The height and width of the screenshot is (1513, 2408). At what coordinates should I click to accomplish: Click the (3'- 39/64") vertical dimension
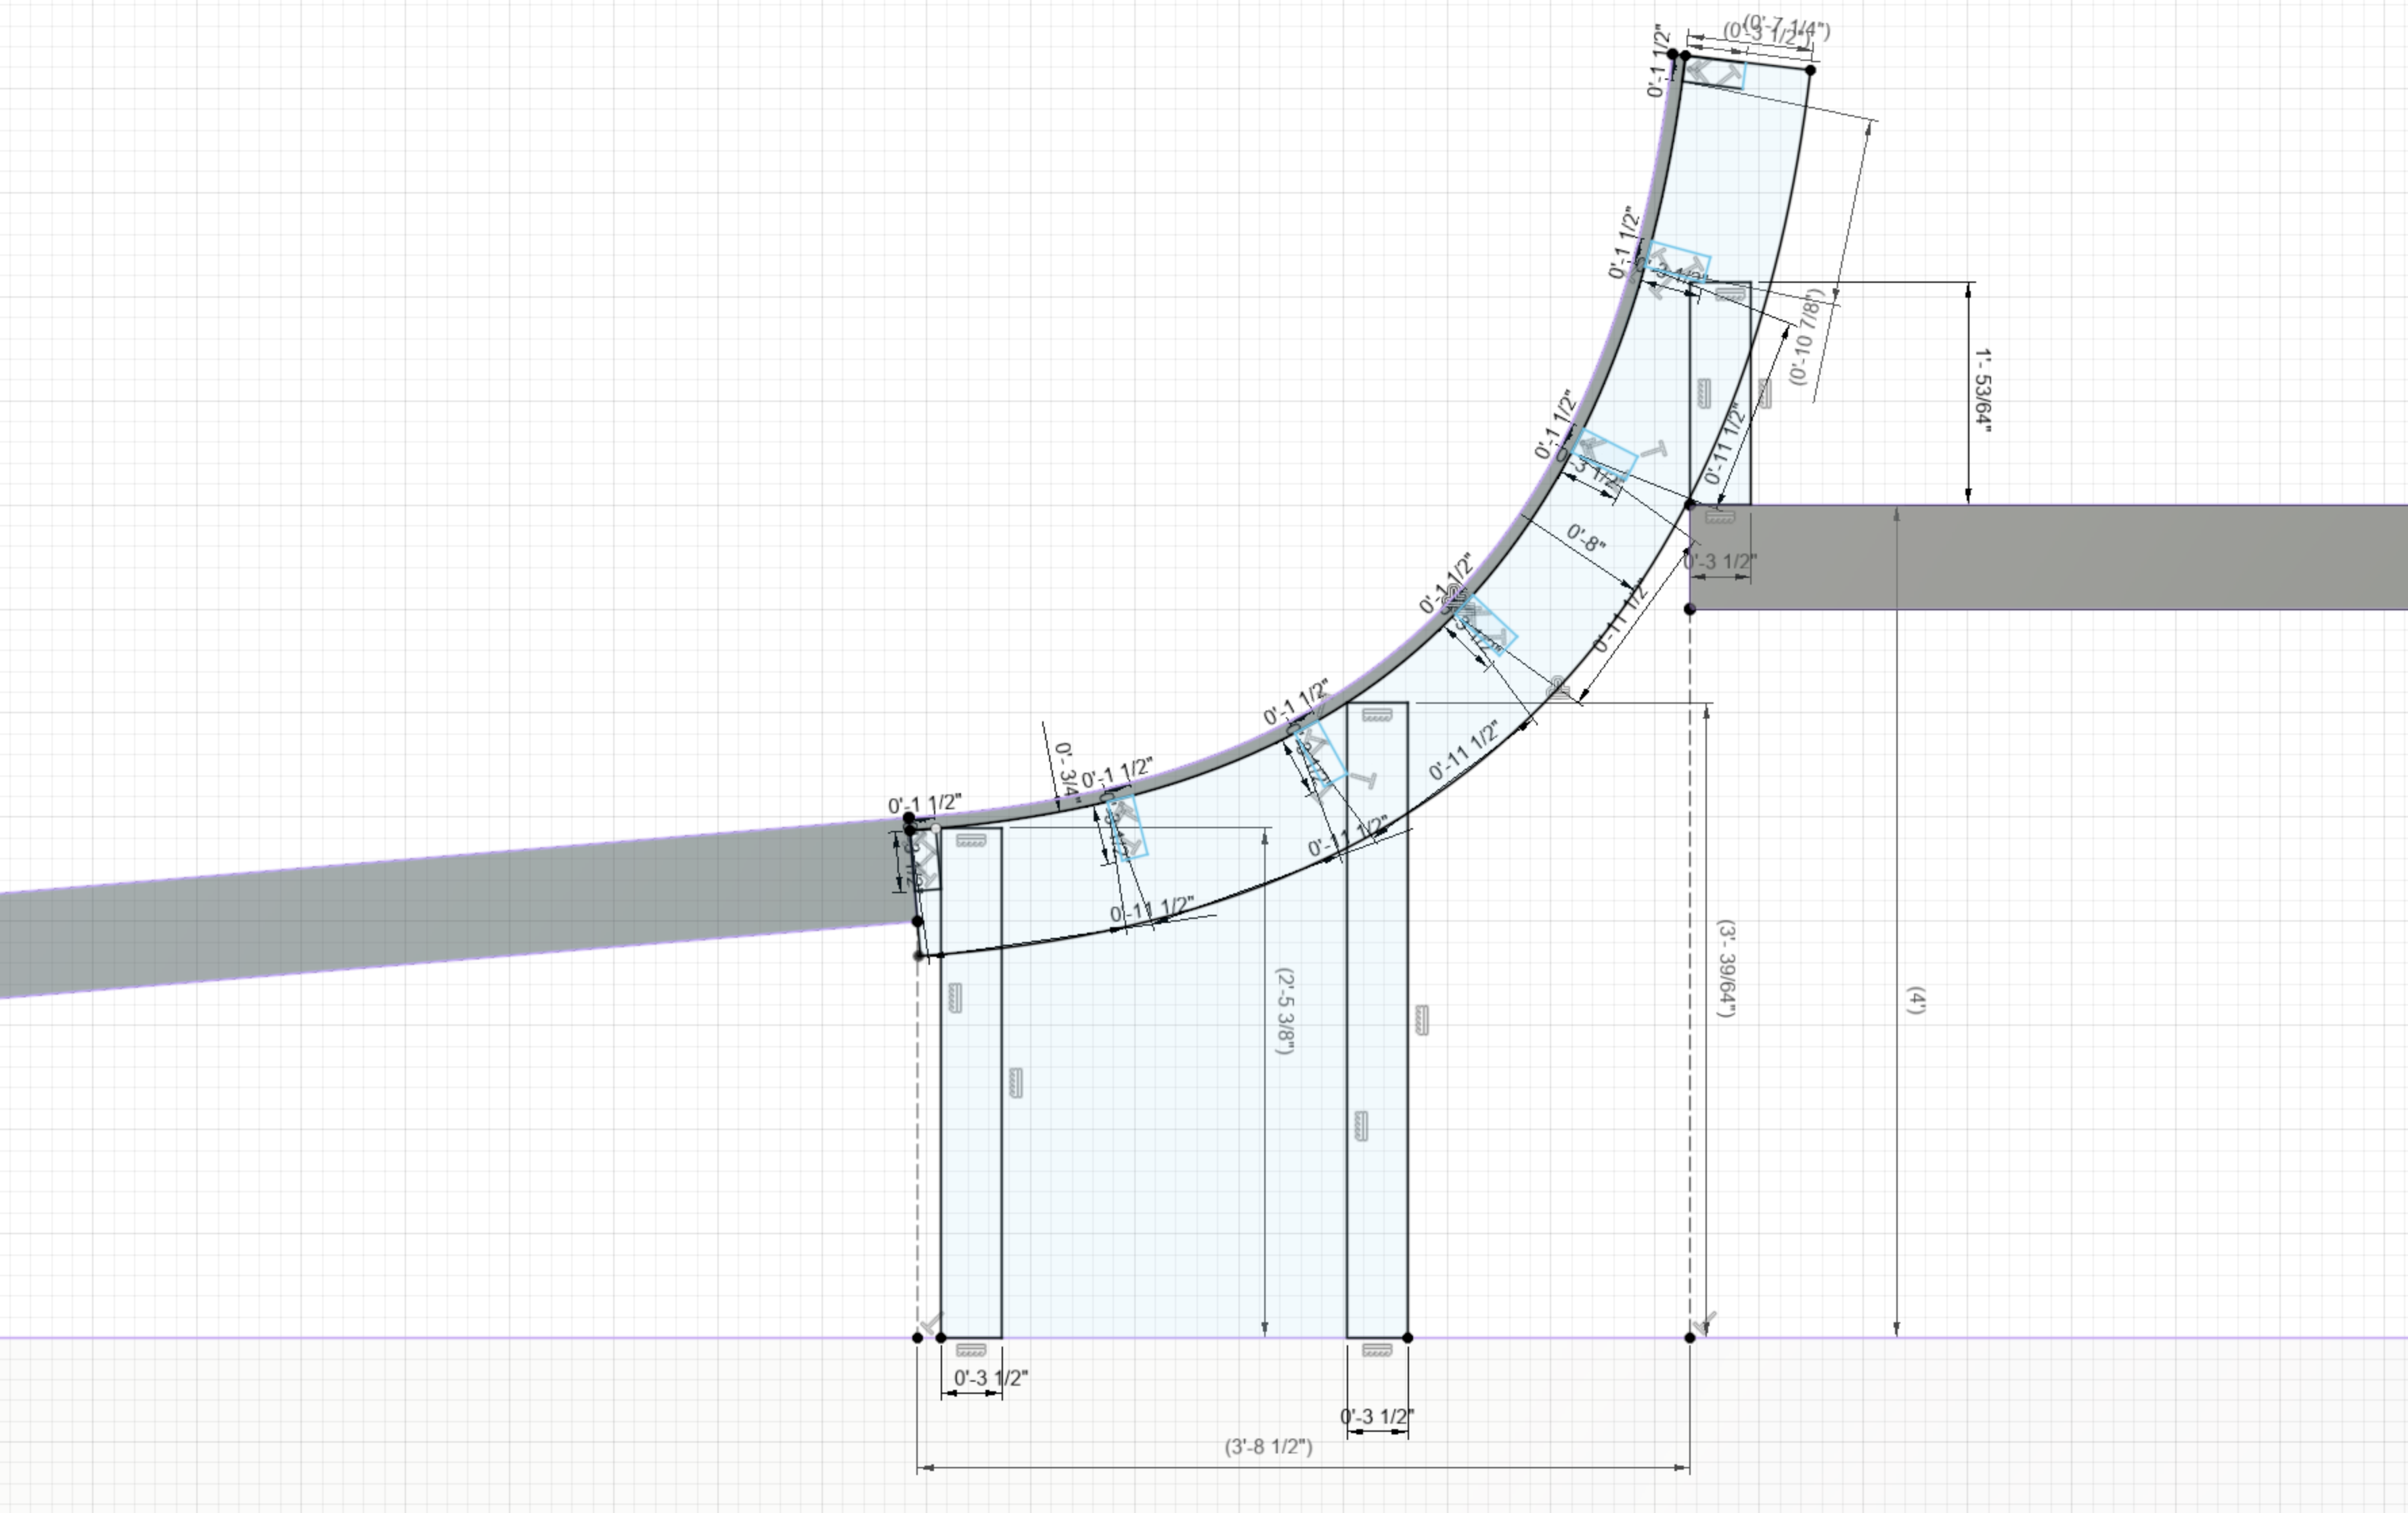pos(1727,968)
